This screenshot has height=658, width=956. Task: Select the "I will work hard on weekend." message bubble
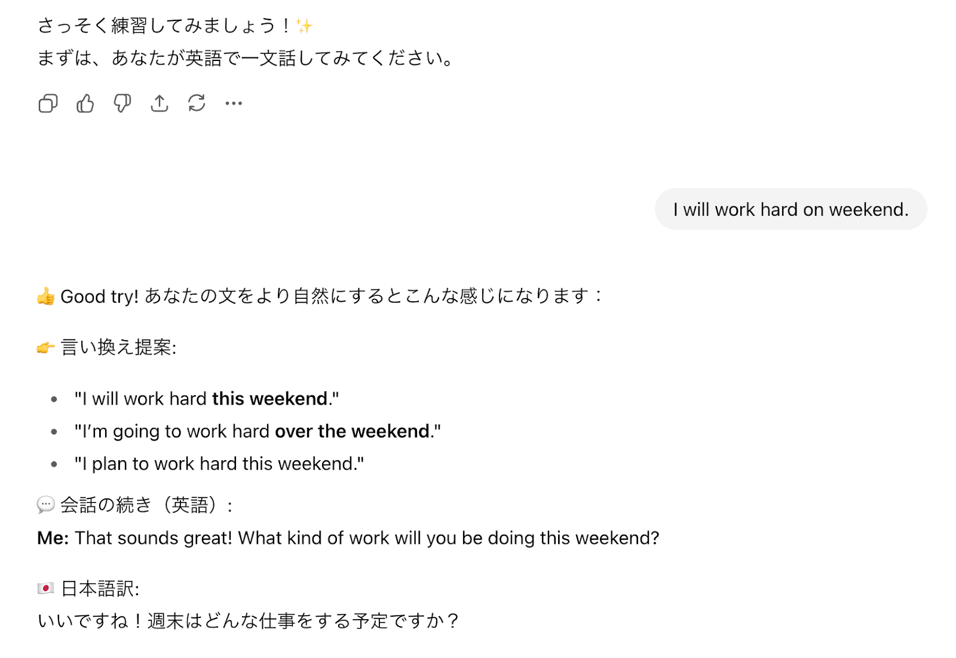pos(790,210)
